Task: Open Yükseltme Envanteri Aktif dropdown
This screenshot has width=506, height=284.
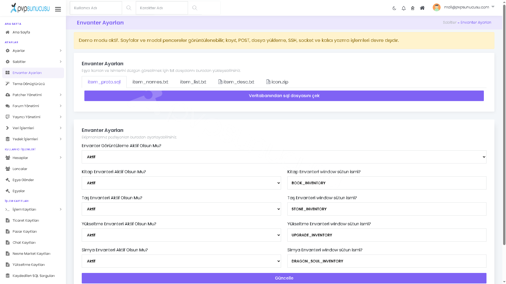Action: (x=181, y=235)
